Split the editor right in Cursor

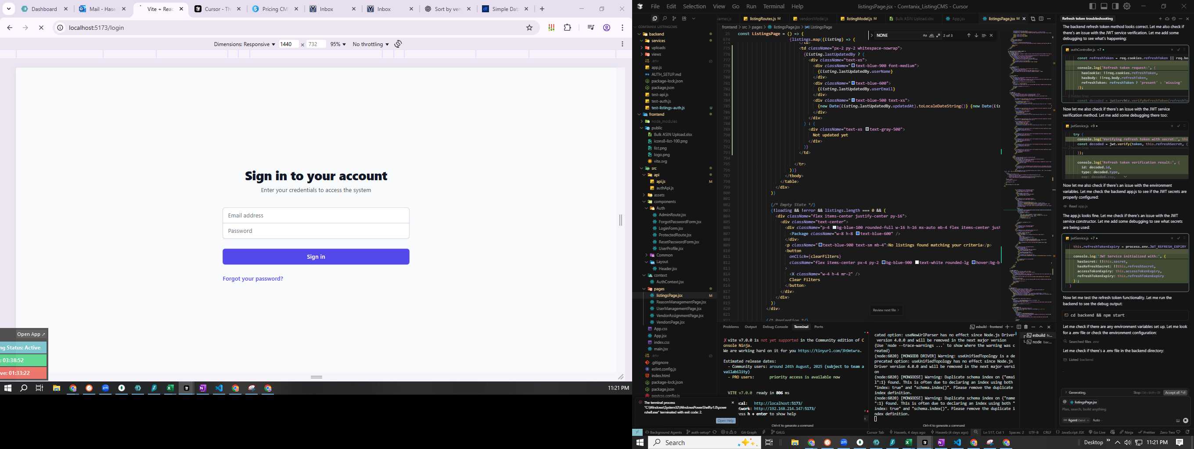1041,18
